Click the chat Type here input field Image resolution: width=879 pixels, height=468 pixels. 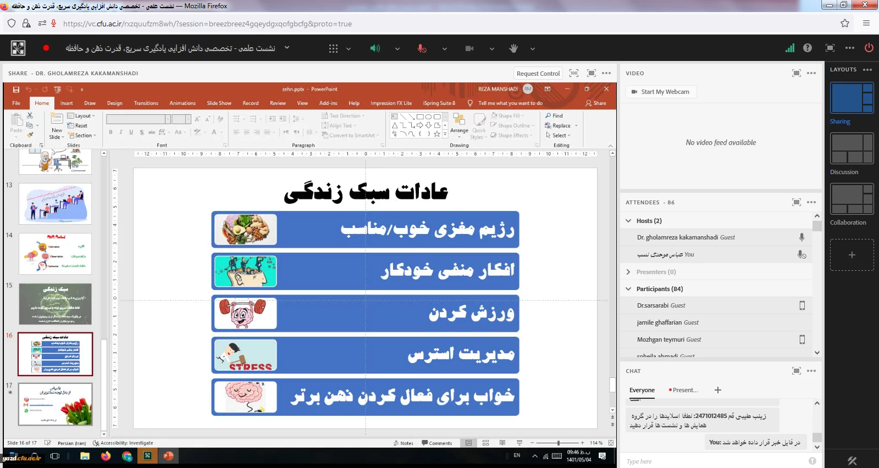715,461
